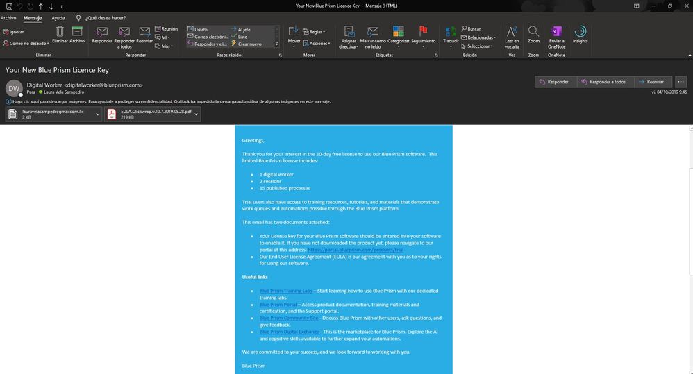
Task: Click Leer en voz alta
Action: click(x=512, y=37)
